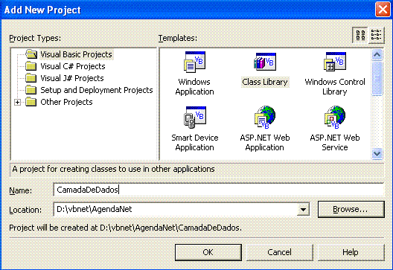Switch templates to large icons view
Screen dimensions: 393x270
[x=360, y=35]
